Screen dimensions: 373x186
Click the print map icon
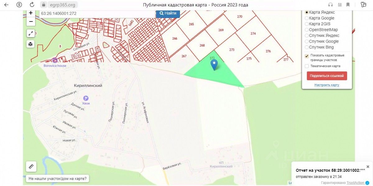(x=30, y=44)
